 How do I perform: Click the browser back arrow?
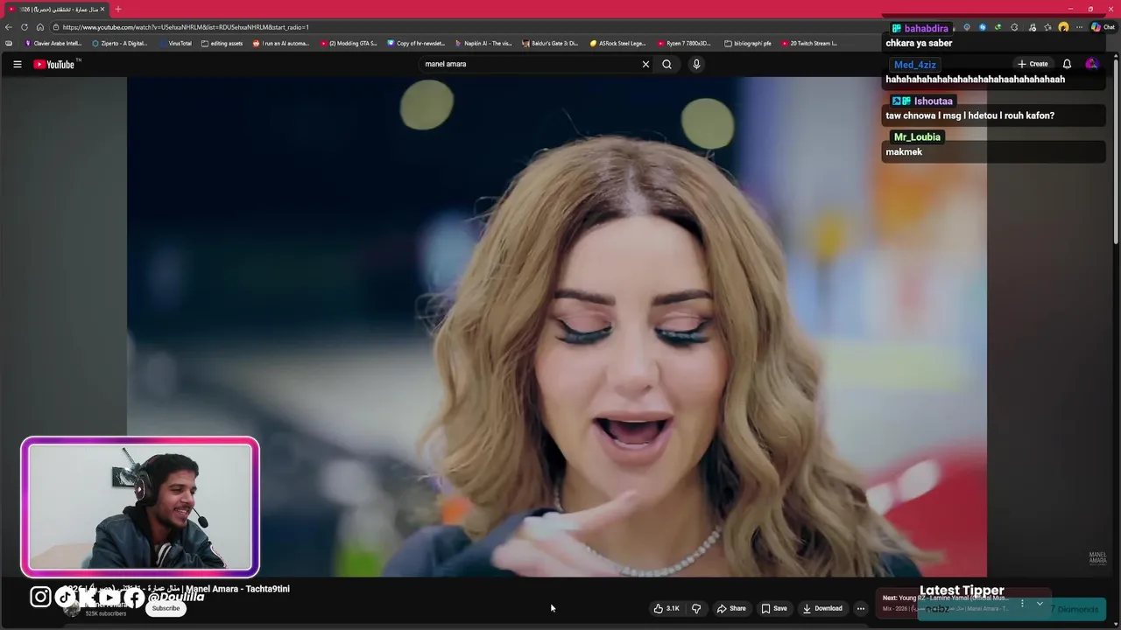(9, 27)
